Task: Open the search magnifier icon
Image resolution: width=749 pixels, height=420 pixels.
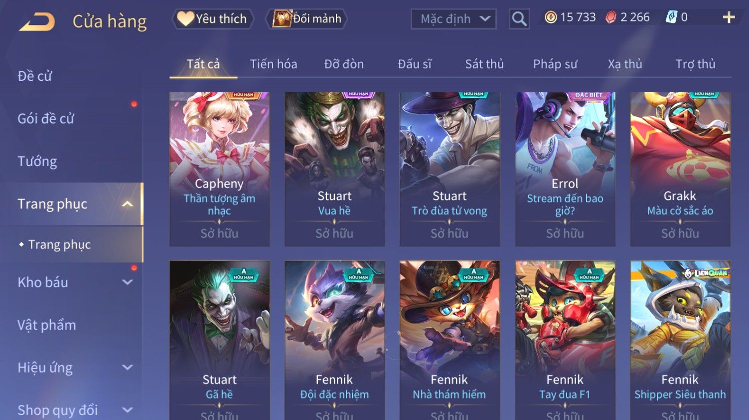Action: (519, 19)
